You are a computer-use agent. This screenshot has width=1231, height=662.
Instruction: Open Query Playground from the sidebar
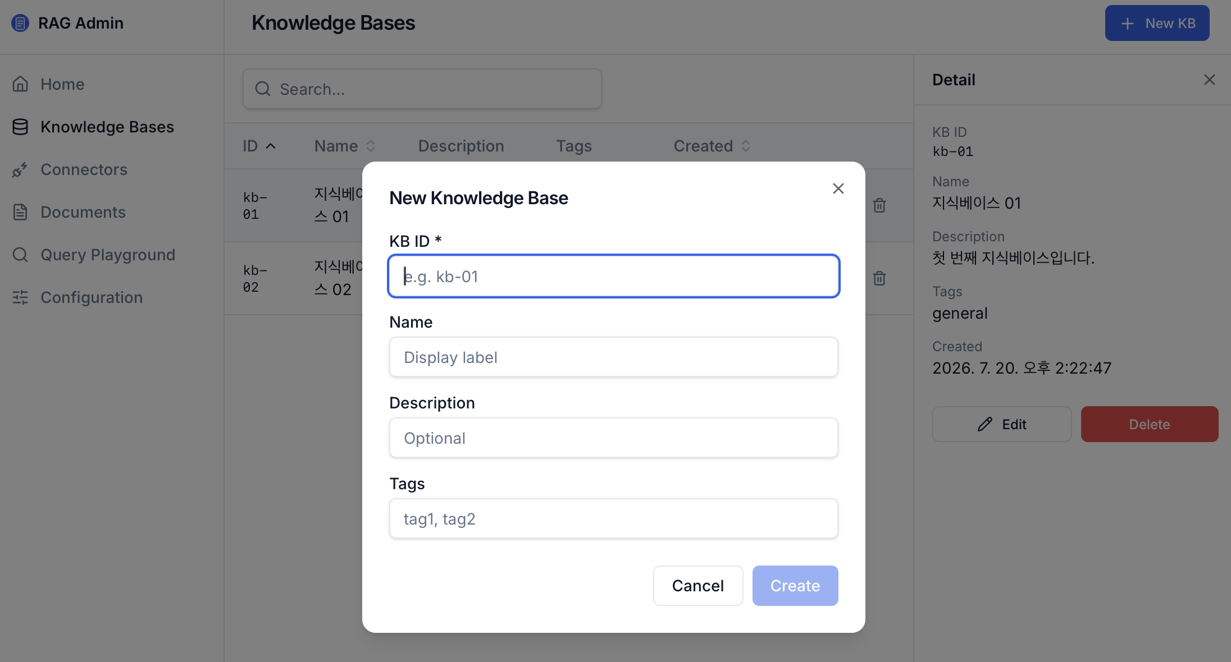pyautogui.click(x=107, y=255)
